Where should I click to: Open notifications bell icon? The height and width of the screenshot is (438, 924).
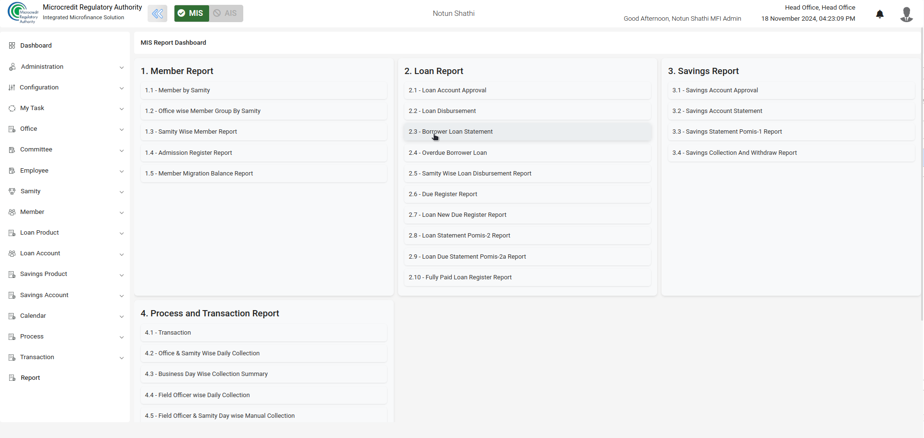880,14
